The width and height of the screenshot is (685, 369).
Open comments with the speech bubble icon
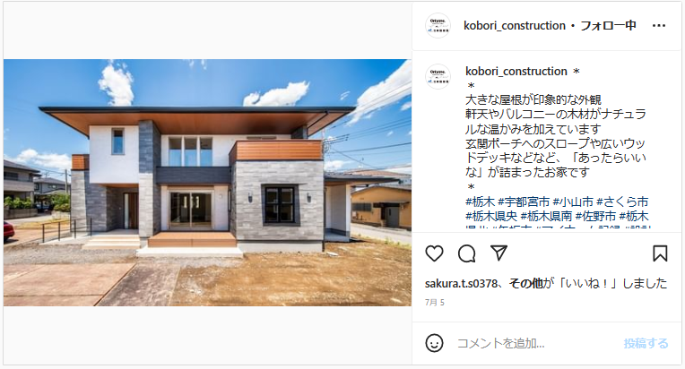(466, 253)
